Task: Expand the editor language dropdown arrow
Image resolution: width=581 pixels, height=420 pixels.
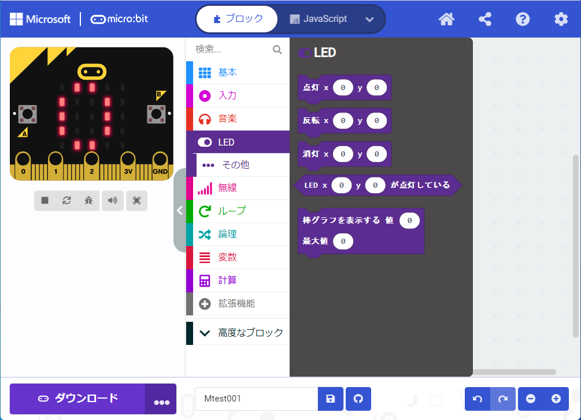Action: pyautogui.click(x=370, y=19)
